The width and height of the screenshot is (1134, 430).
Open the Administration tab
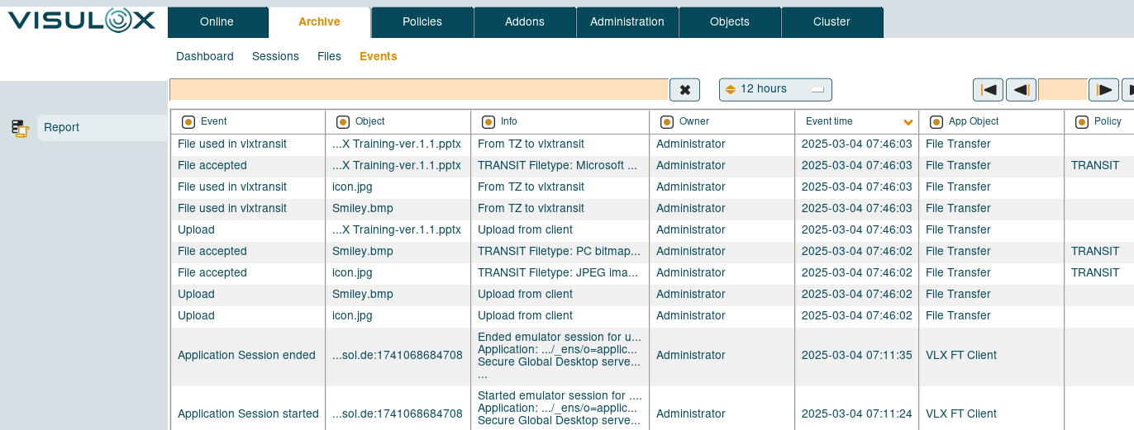627,22
